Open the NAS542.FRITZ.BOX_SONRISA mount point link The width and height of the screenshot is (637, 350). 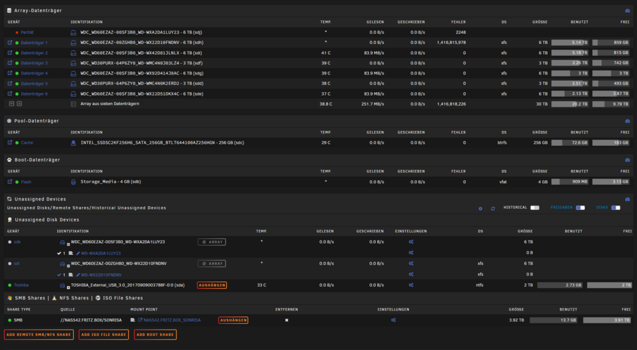coord(172,320)
